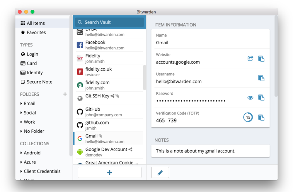Click the Secure Note icon
Screen dimensions: 293x192
(23, 82)
